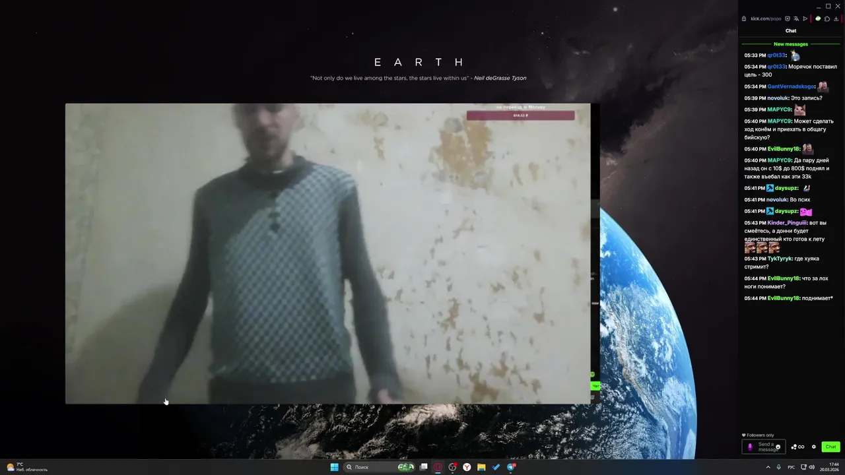The height and width of the screenshot is (475, 845).
Task: Click the donation goal progress bar on stream
Action: (520, 115)
